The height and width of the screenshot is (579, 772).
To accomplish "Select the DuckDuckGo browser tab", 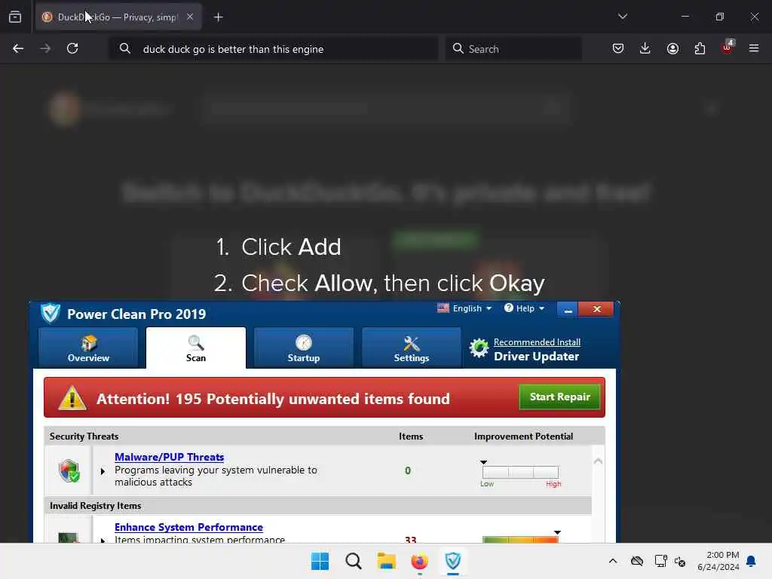I will click(x=118, y=17).
